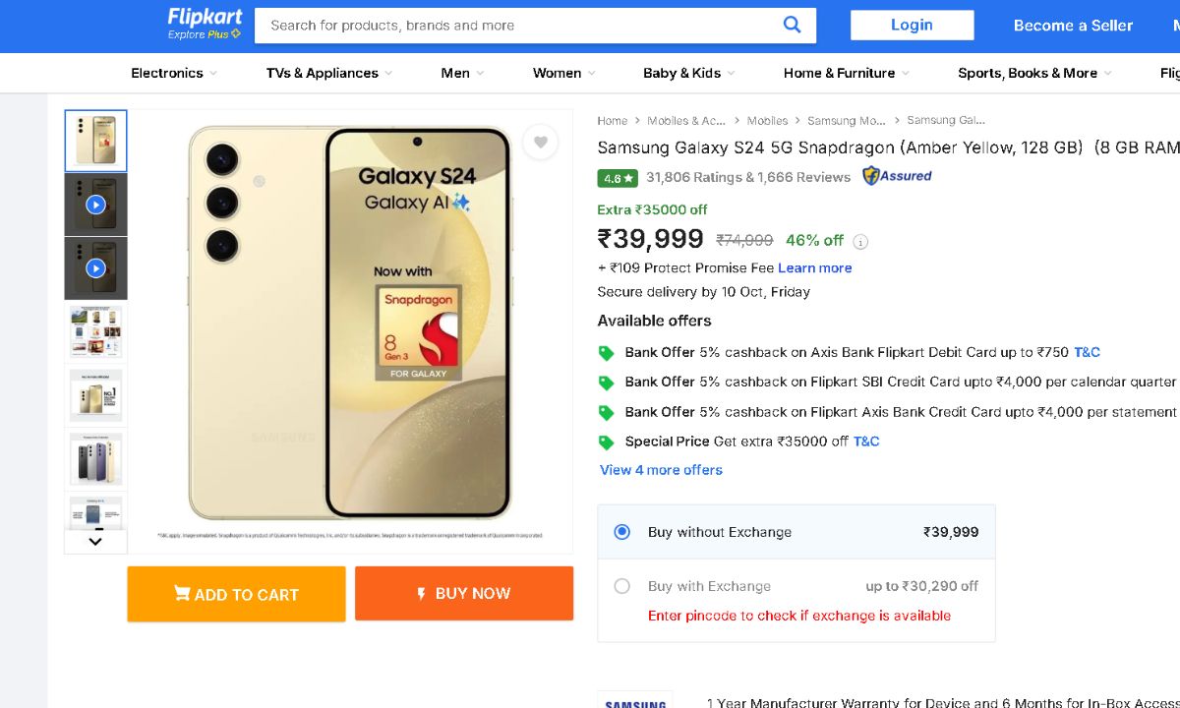Play the second product video thumbnail
This screenshot has height=708, width=1180.
click(95, 267)
